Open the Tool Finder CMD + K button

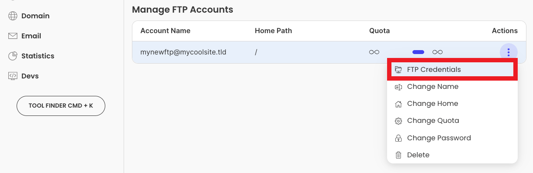[x=61, y=106]
